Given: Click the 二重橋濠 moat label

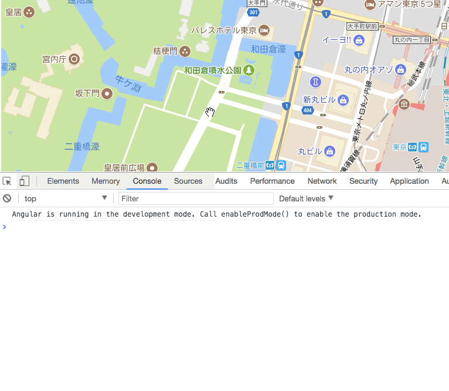Looking at the screenshot, I should (x=82, y=147).
